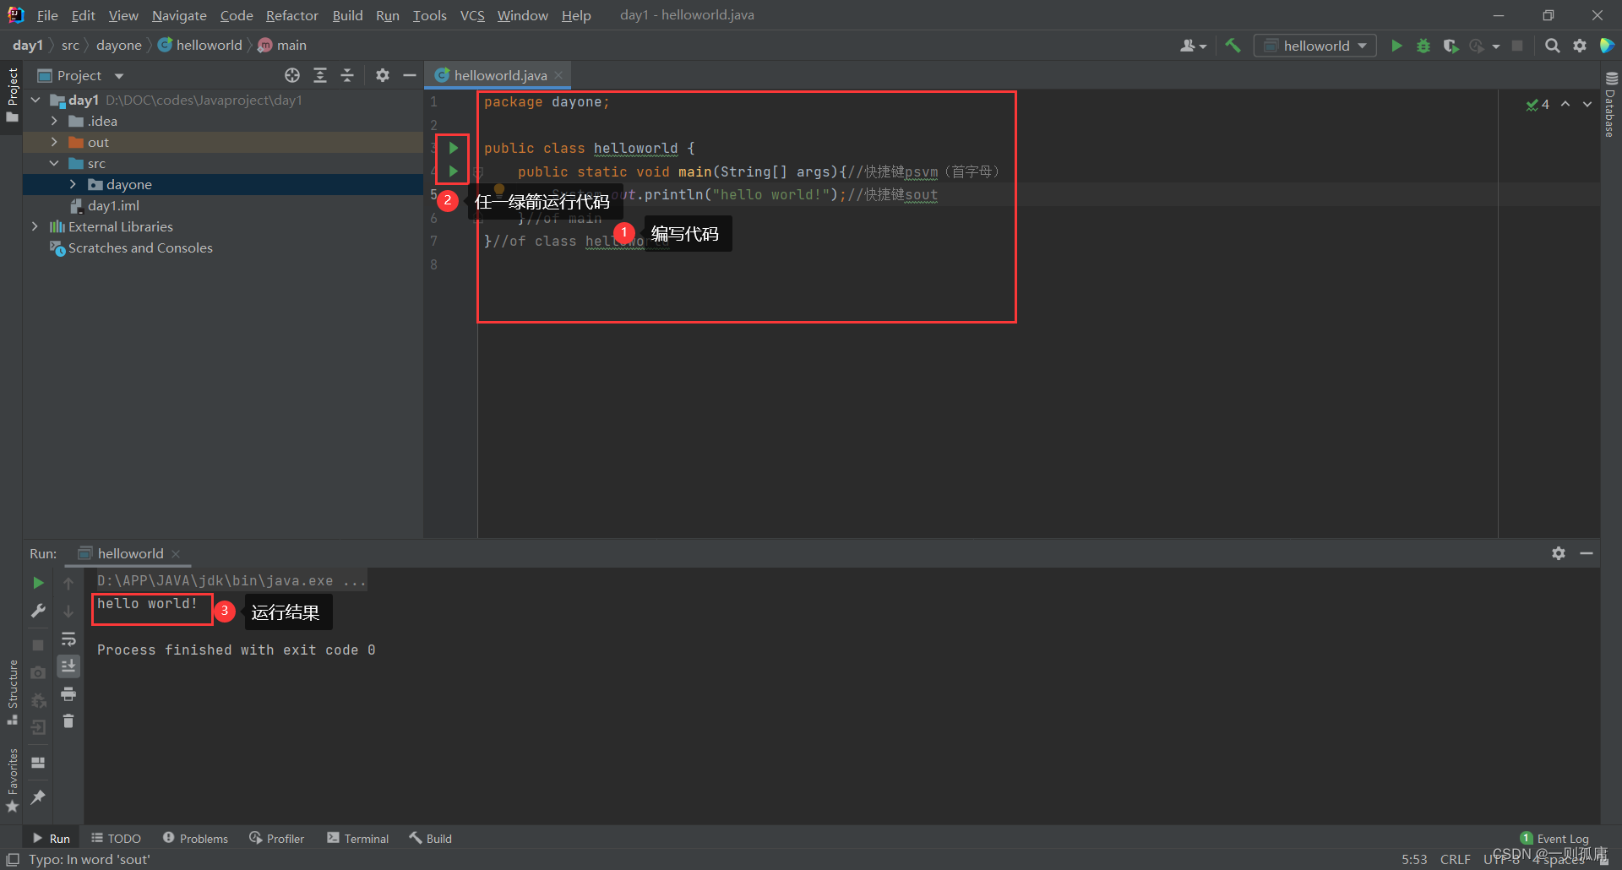Select day1.iml in the Project tree
The image size is (1622, 870).
point(112,205)
